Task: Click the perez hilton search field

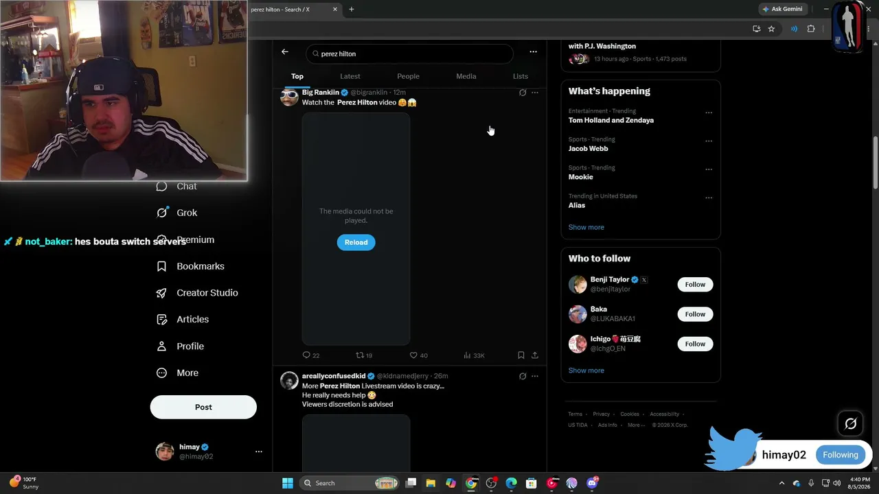Action: 410,54
